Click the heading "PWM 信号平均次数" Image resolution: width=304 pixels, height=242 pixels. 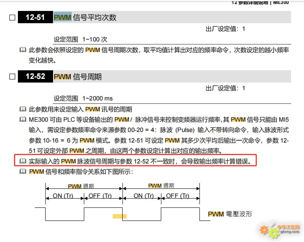[x=85, y=18]
